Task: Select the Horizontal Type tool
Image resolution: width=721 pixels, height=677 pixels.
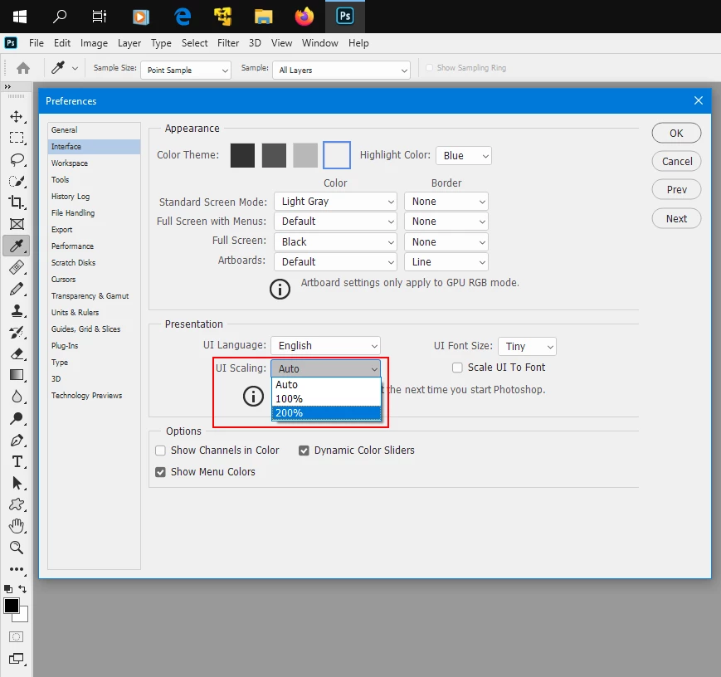Action: [x=17, y=461]
